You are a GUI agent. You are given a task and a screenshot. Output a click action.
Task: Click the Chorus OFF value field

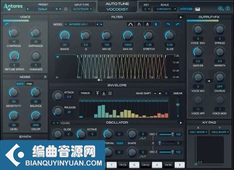coord(220,86)
